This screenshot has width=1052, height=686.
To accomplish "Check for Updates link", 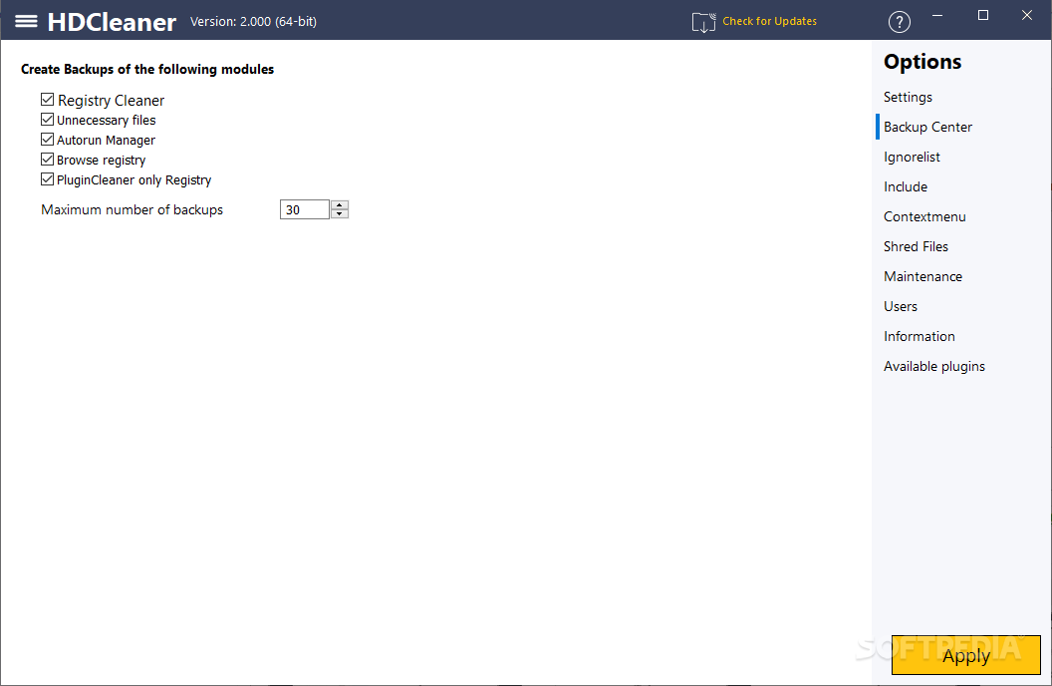I will (769, 22).
